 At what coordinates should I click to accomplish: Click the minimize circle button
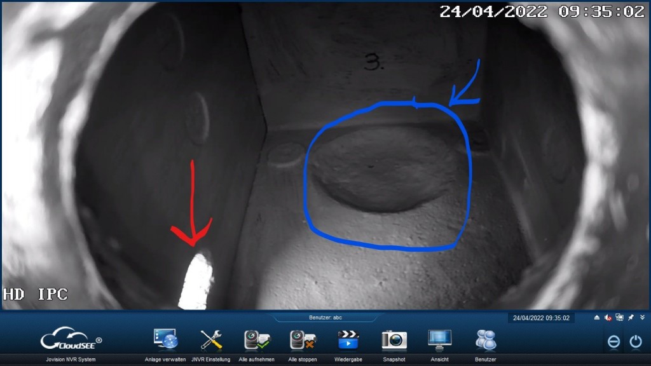613,342
